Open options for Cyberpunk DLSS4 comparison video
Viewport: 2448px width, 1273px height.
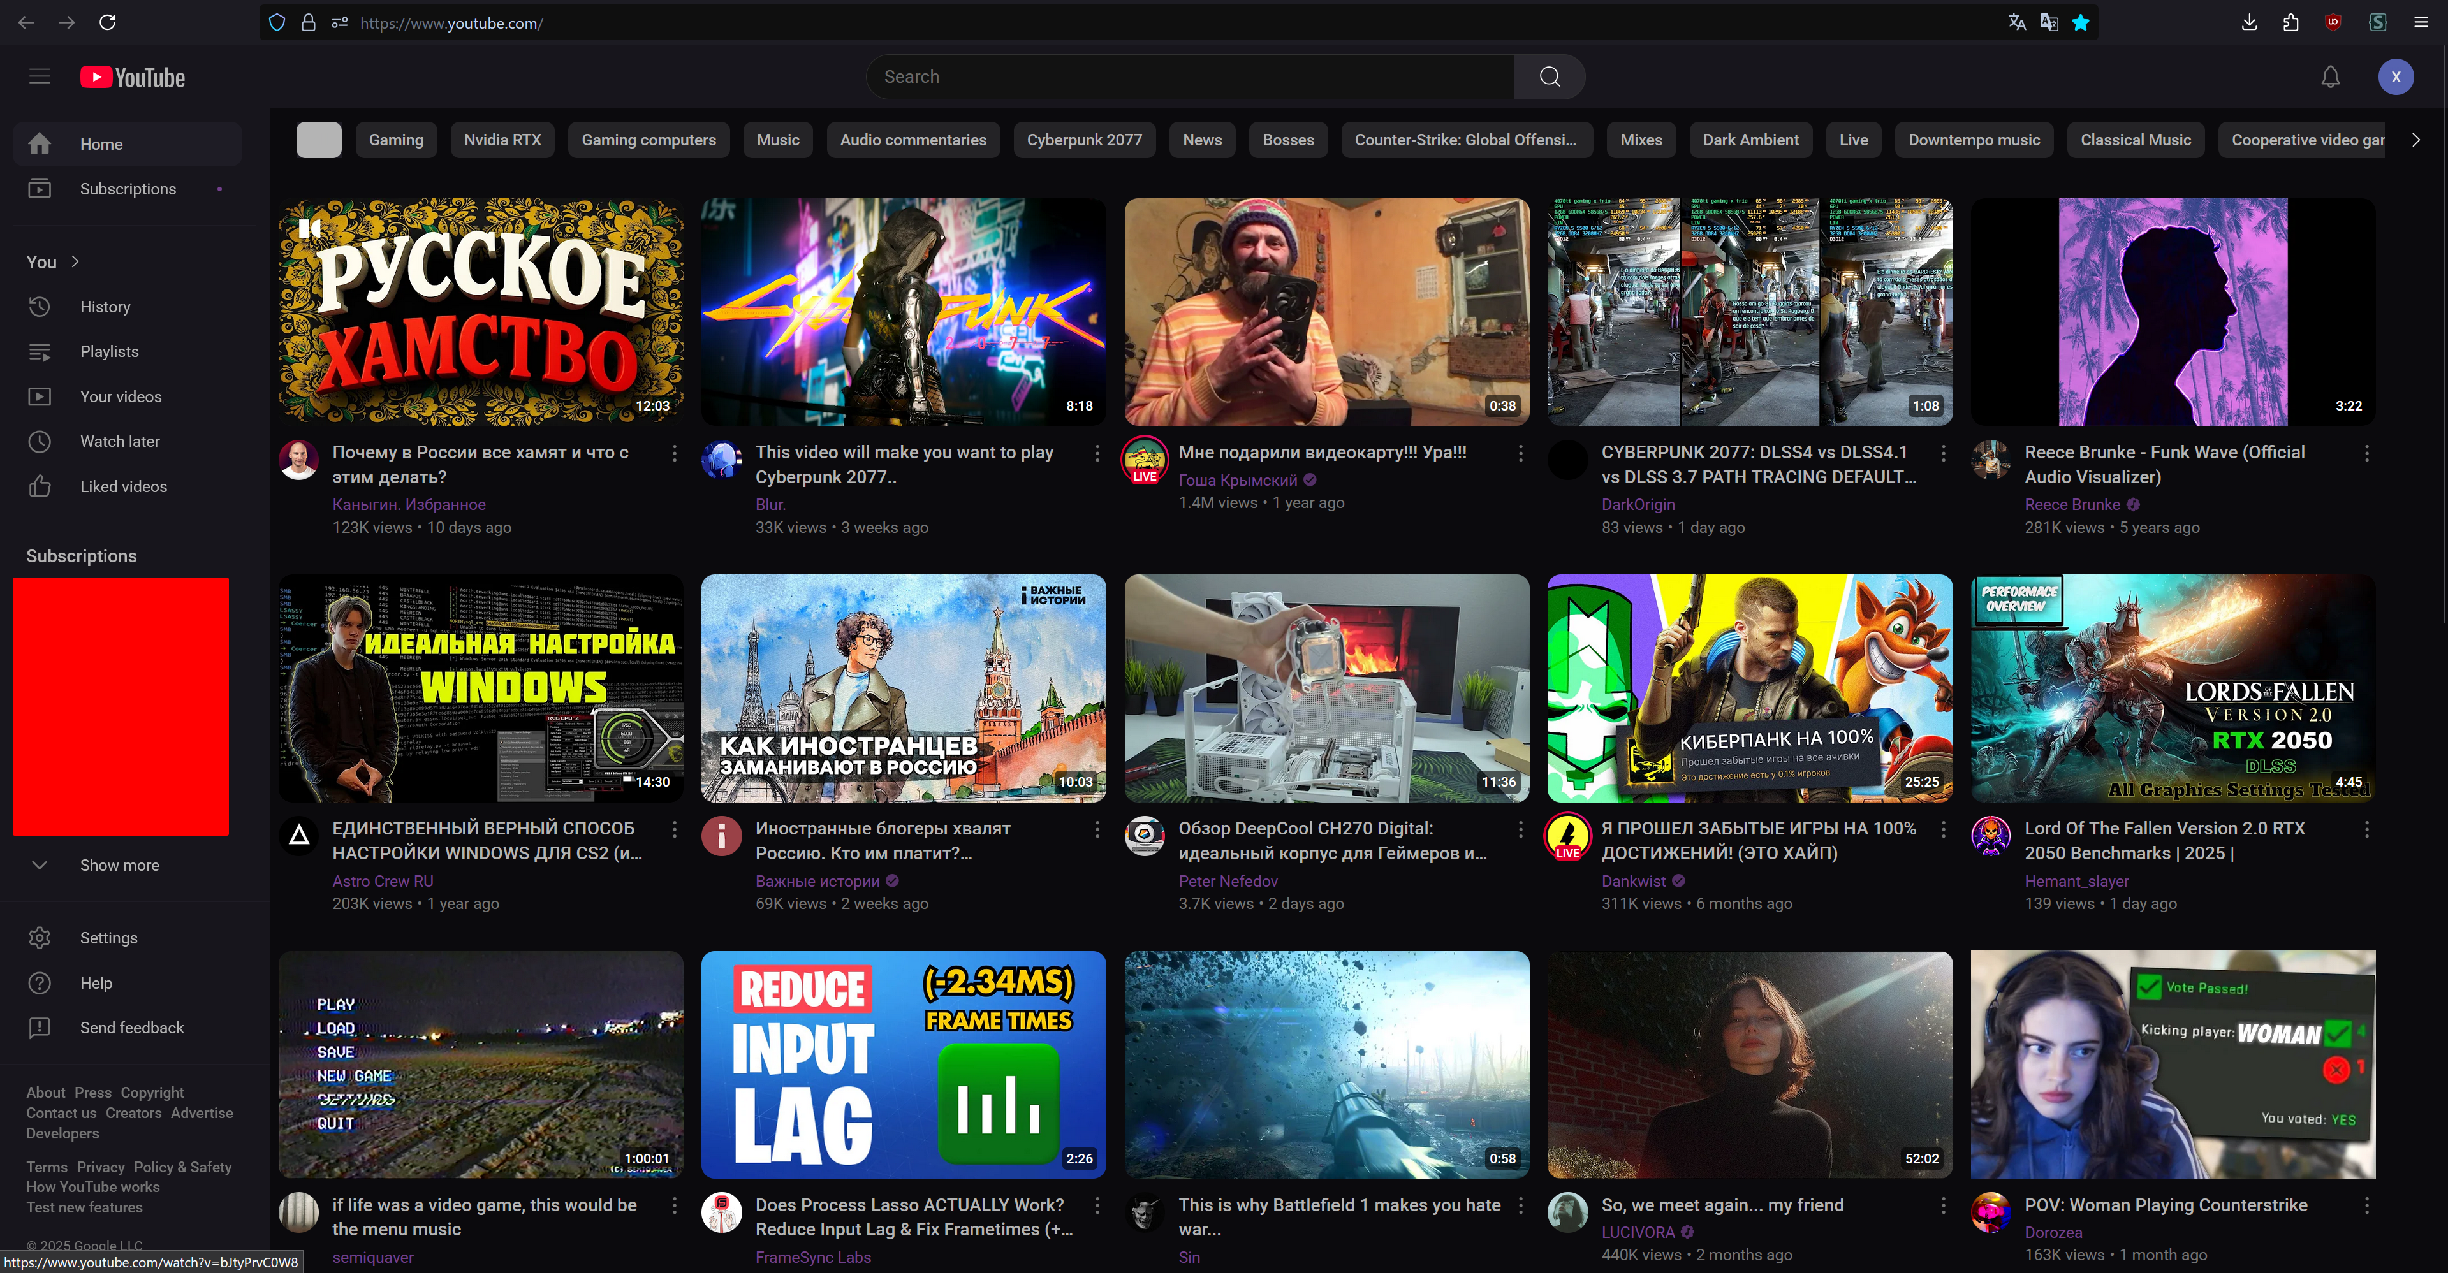point(1944,453)
